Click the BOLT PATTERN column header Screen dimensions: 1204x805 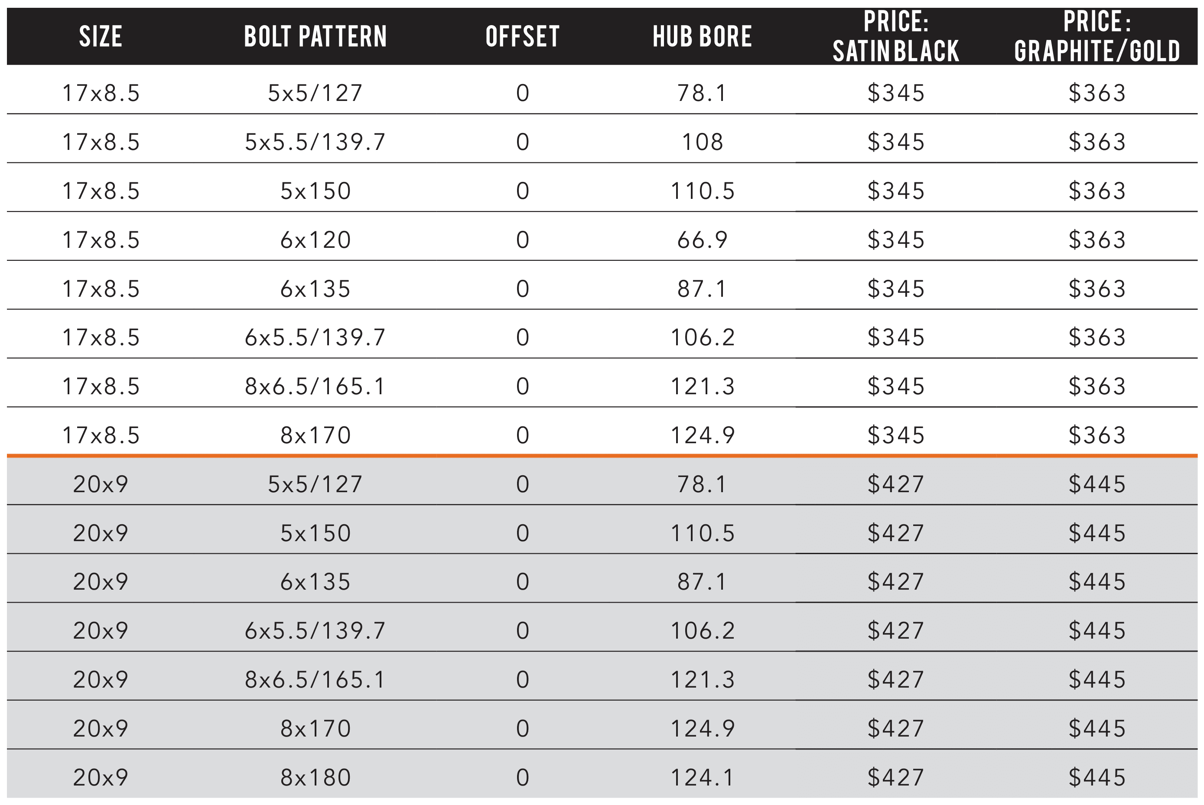(x=315, y=37)
